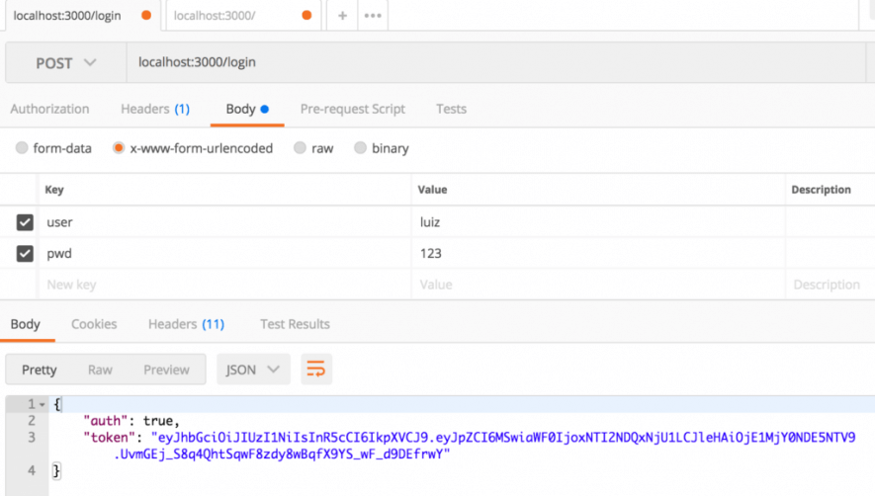Expand the JSON format dropdown
875x496 pixels.
pos(253,370)
